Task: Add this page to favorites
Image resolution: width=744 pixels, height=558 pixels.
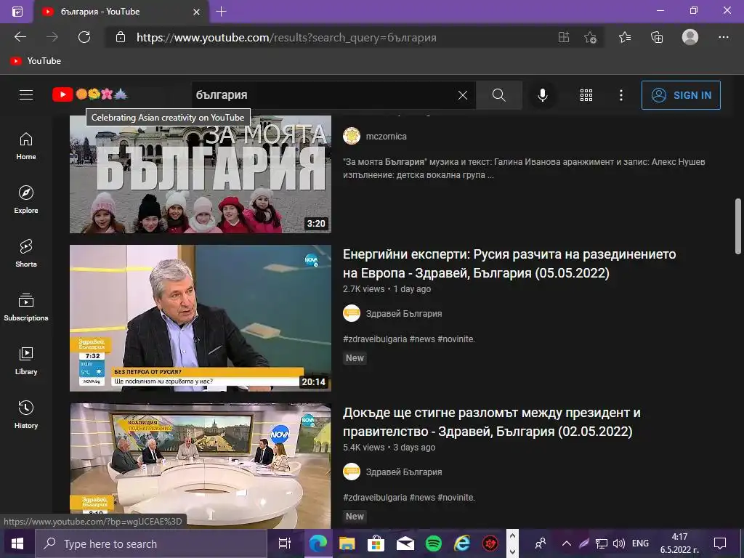Action: click(x=590, y=37)
